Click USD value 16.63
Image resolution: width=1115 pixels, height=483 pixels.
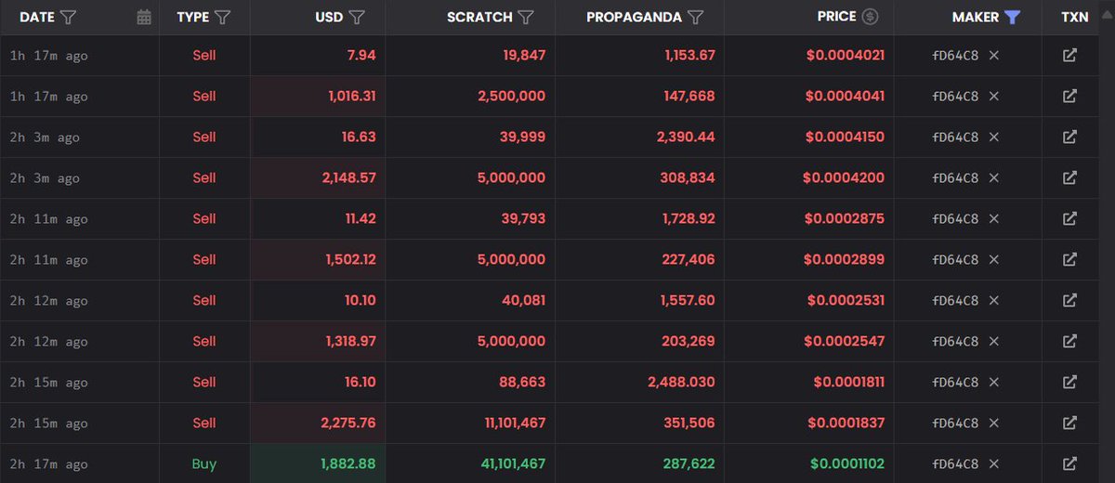359,137
